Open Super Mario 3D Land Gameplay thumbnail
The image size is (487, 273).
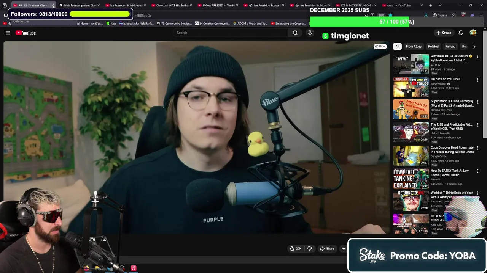click(x=411, y=109)
